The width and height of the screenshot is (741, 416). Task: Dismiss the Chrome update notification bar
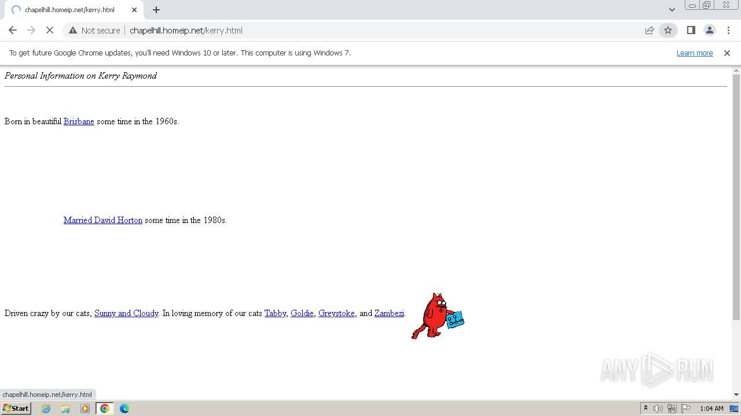tap(727, 53)
